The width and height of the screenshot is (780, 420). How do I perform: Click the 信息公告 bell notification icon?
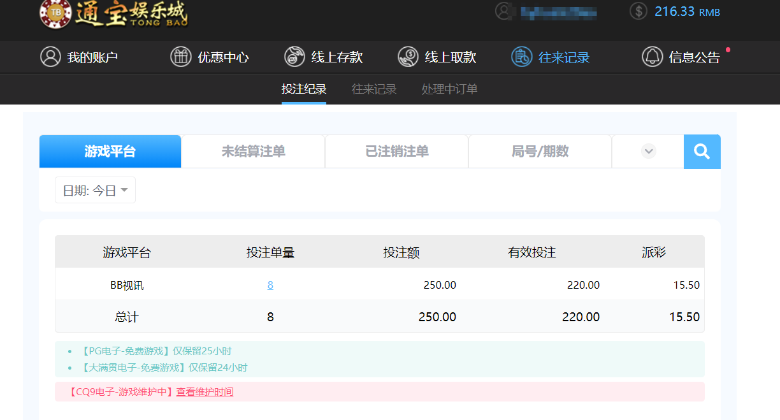[x=652, y=57]
